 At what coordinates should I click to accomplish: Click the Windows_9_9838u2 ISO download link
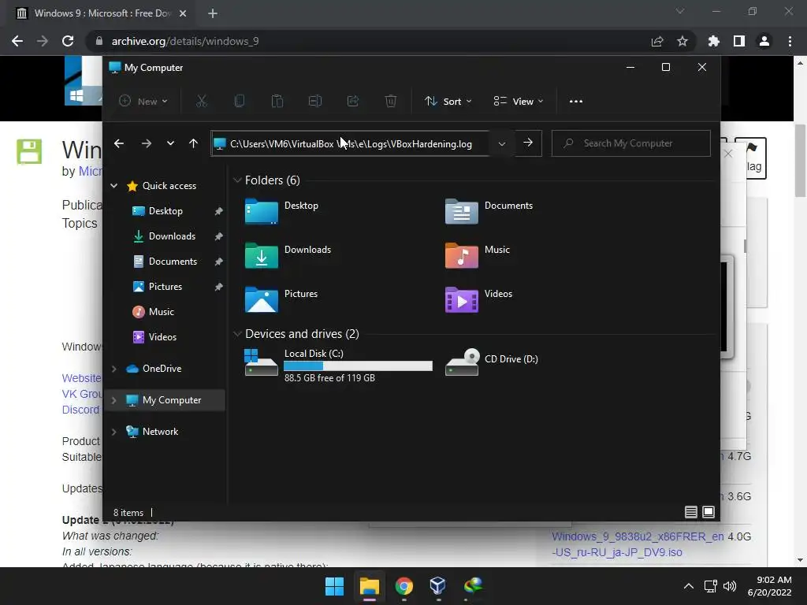click(x=638, y=544)
